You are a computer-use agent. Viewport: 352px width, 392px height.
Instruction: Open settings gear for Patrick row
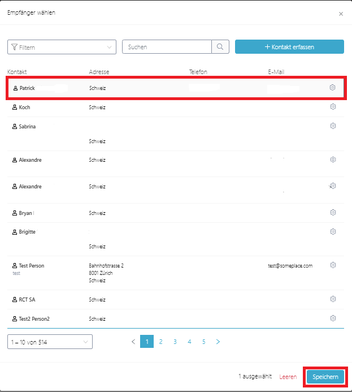coord(332,88)
